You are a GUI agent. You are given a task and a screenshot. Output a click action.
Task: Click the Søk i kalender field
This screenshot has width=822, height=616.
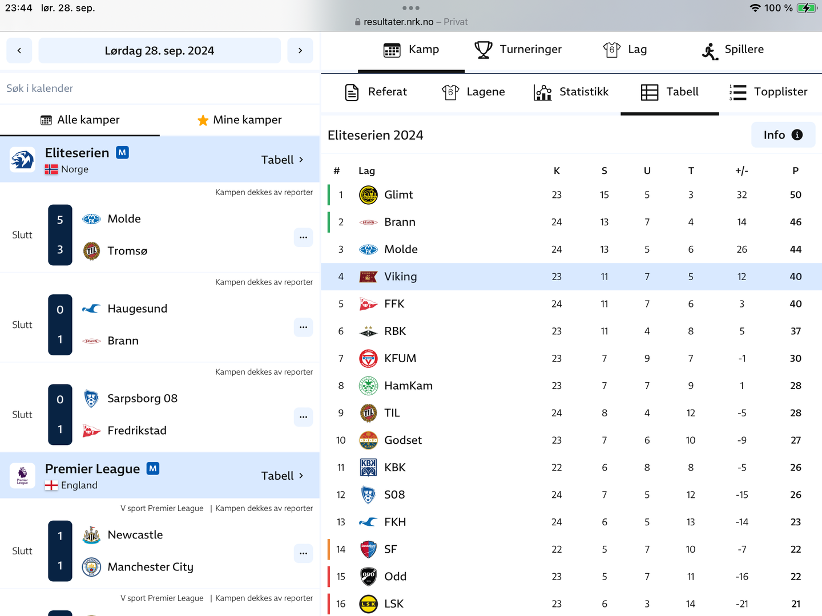coord(160,88)
